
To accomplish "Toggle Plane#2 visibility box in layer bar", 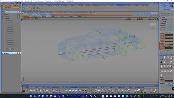I will pyautogui.click(x=85, y=16).
